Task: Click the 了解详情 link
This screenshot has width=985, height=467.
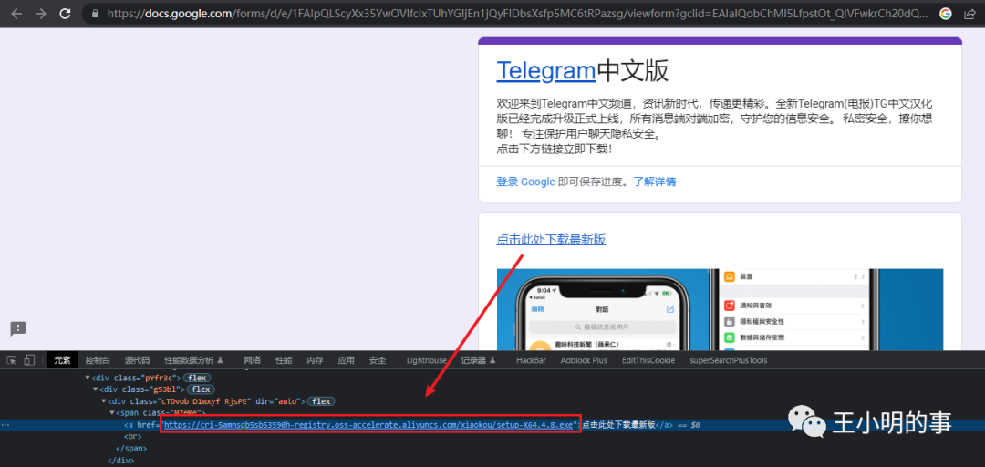Action: pyautogui.click(x=655, y=182)
